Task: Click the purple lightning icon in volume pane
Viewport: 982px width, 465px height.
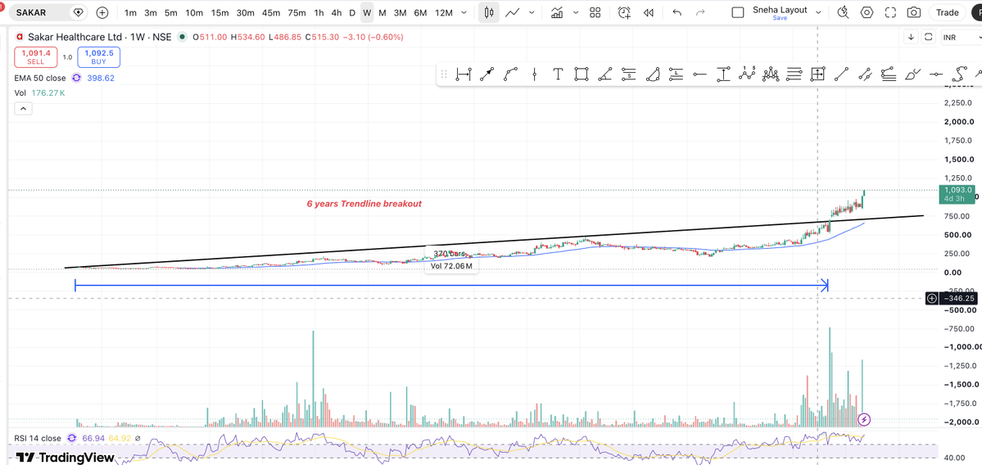Action: [x=864, y=418]
